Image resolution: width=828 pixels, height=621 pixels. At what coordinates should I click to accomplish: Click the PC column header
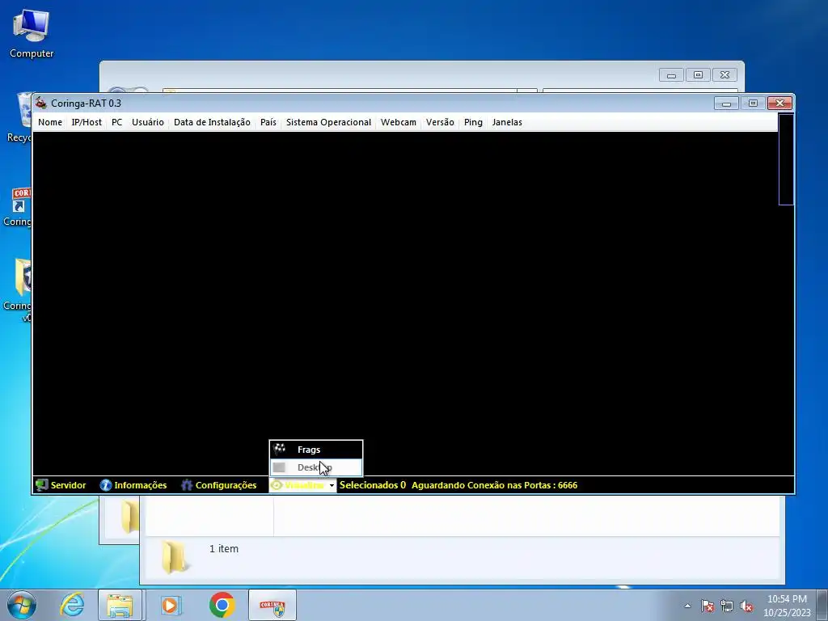click(116, 122)
